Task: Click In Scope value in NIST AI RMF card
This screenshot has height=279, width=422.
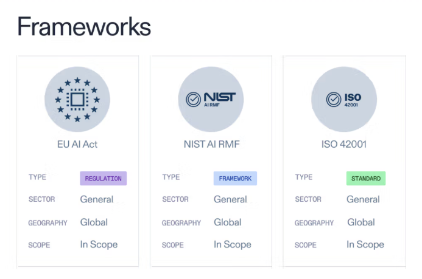Action: [233, 244]
